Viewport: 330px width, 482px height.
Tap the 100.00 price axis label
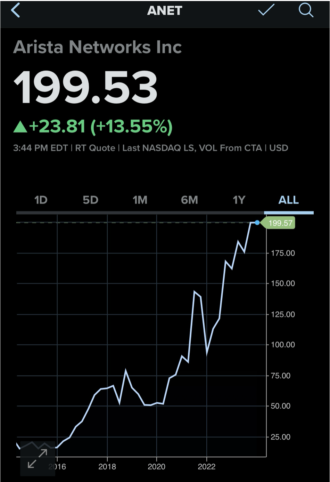tap(281, 345)
